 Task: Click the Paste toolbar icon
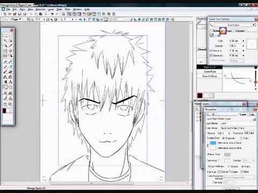click(x=41, y=14)
